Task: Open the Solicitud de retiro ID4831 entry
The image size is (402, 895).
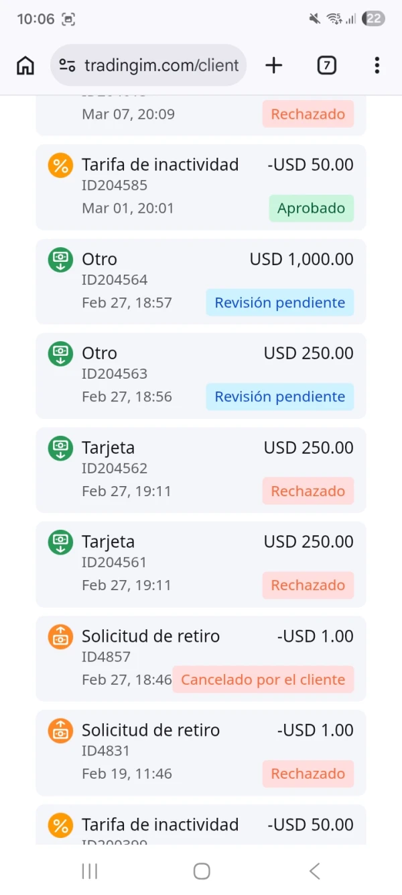Action: (201, 752)
